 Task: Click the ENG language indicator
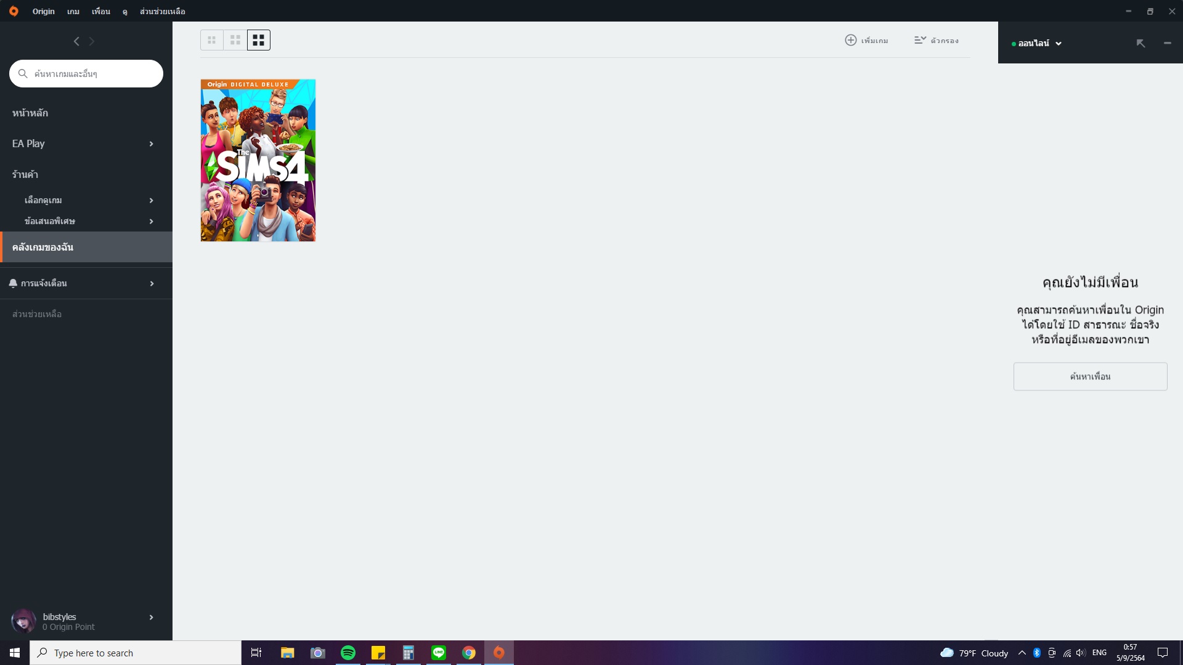pos(1099,653)
